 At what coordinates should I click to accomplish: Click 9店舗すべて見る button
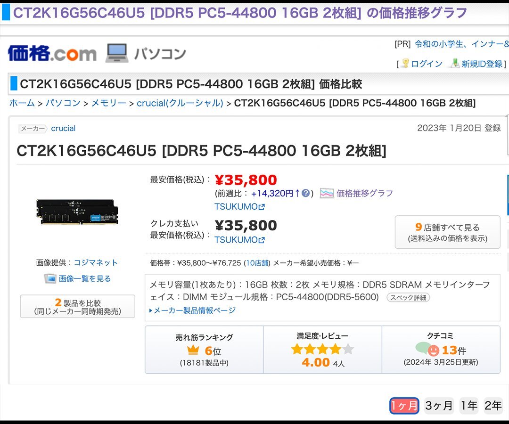(x=447, y=232)
